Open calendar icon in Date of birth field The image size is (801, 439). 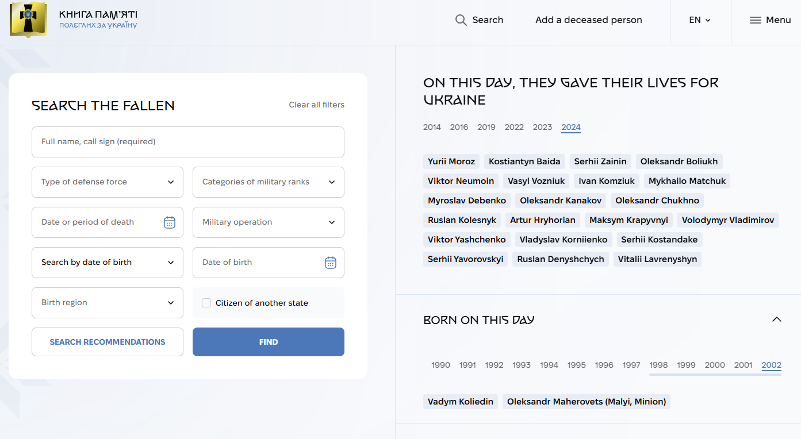tap(330, 263)
